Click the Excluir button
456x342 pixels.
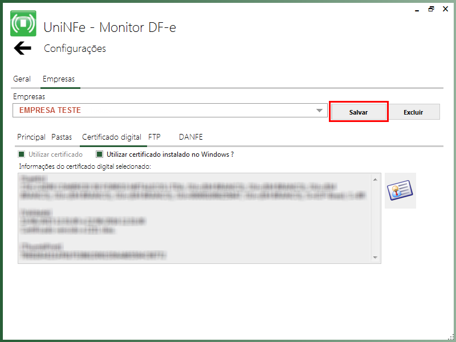point(413,112)
